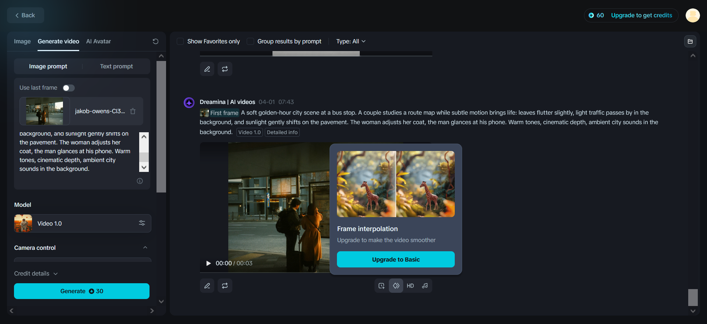Click the Back button
Viewport: 707px width, 324px height.
pyautogui.click(x=25, y=15)
